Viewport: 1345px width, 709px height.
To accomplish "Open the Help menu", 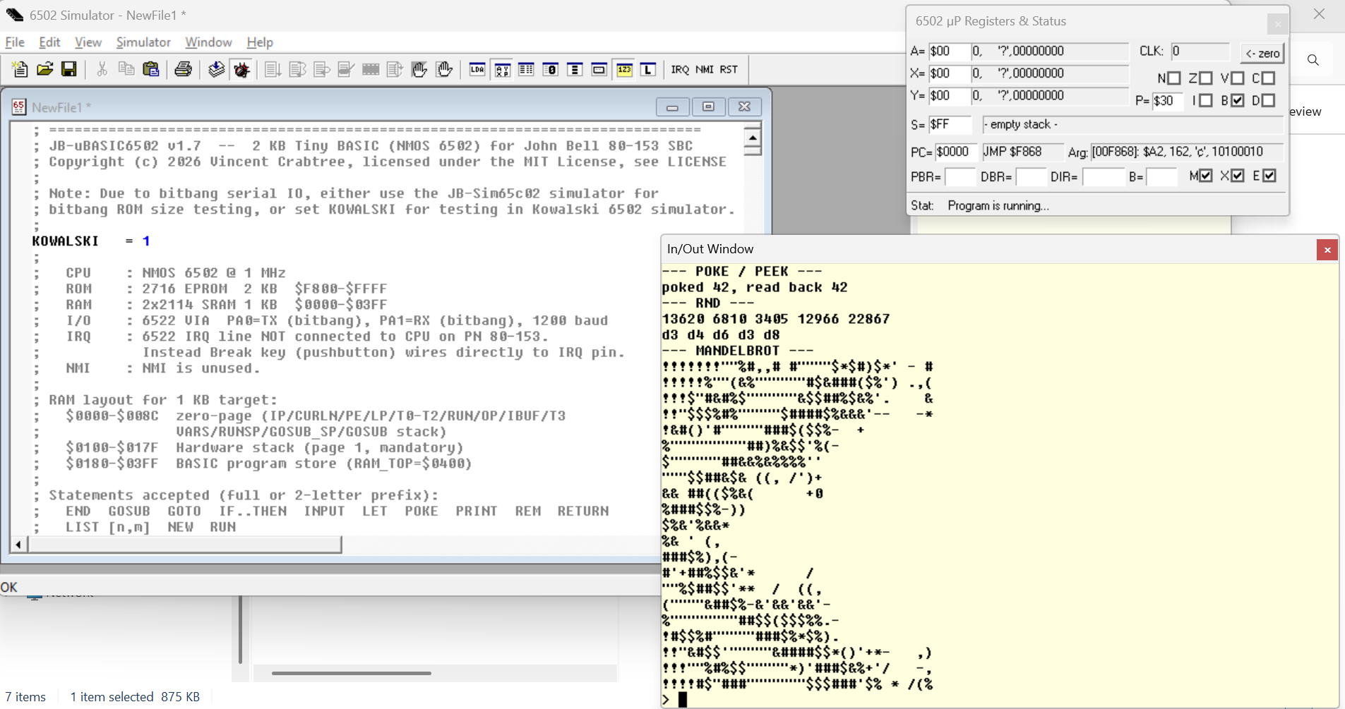I will 260,42.
